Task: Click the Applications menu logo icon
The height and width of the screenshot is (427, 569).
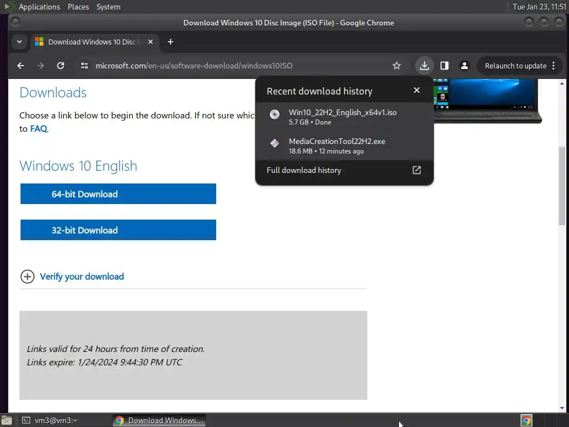Action: pos(9,7)
